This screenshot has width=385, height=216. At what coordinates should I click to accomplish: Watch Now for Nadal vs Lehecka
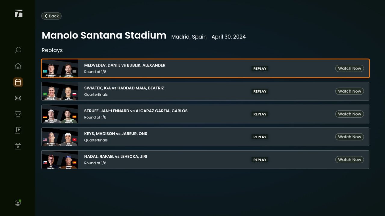349,160
